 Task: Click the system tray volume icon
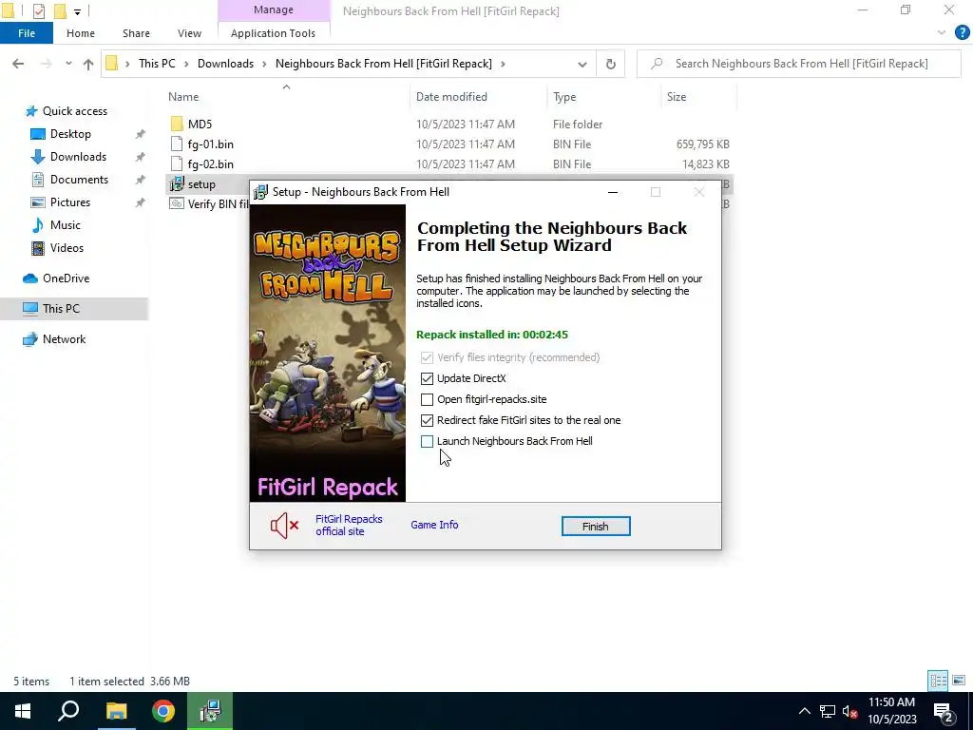[x=850, y=711]
